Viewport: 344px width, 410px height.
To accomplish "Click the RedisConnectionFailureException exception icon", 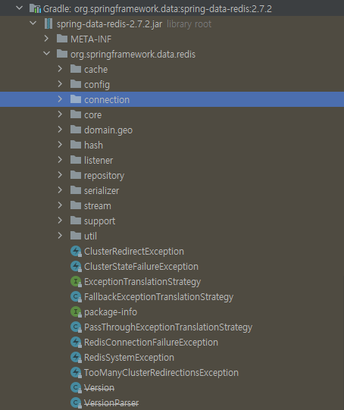I will (76, 343).
